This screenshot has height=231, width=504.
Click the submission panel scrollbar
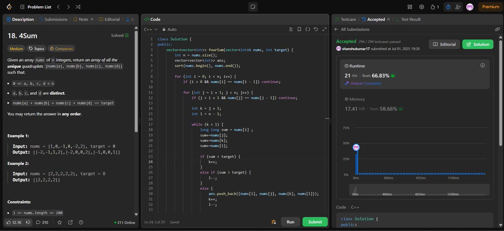500,93
